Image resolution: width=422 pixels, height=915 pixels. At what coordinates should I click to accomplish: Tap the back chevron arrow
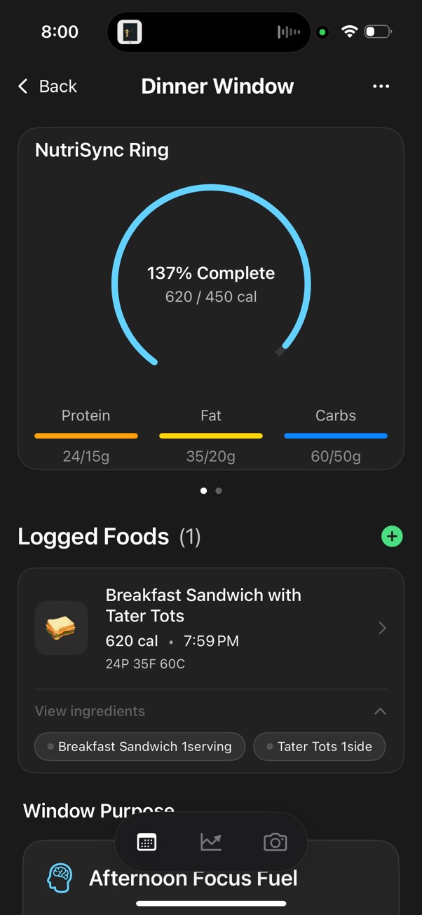tap(22, 85)
